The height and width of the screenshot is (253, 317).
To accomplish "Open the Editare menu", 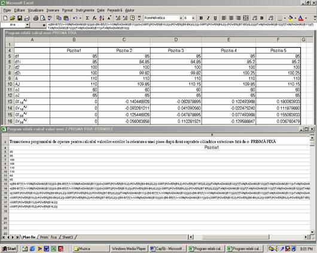I will click(20, 10).
